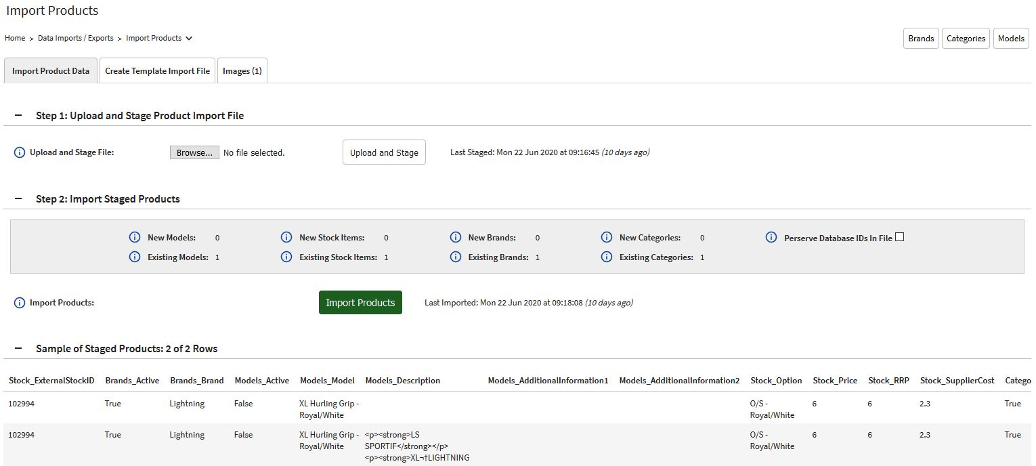Image resolution: width=1036 pixels, height=466 pixels.
Task: Collapse Sample of Staged Products section
Action: [18, 349]
